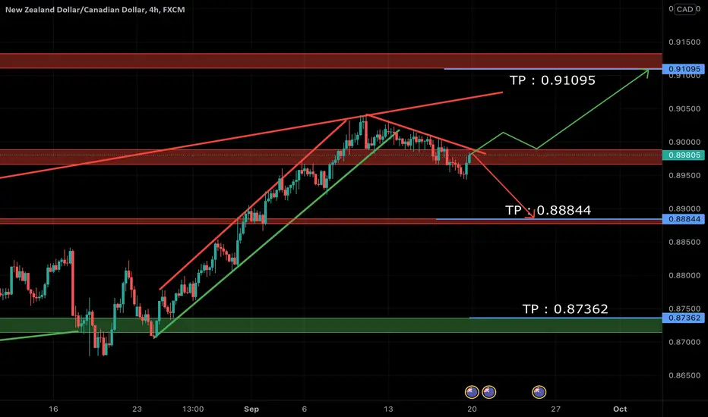Click the 0.89805 current price label
708x417 pixels.
pos(684,155)
